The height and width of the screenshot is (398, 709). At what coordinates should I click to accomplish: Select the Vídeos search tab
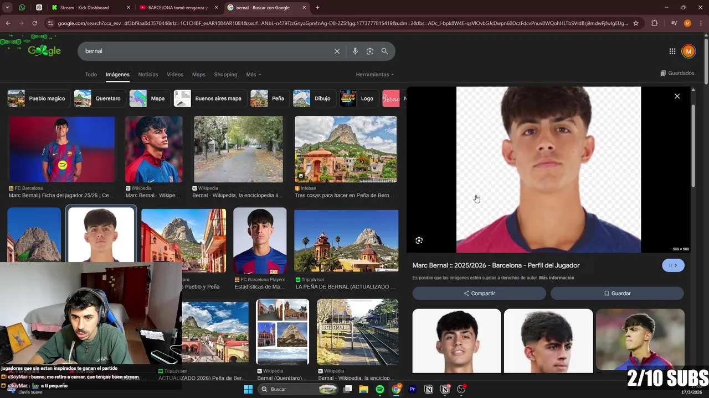tap(175, 75)
